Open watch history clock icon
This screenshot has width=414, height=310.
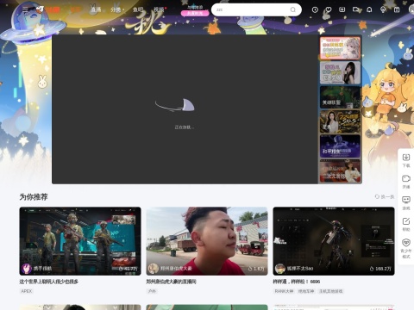[315, 9]
